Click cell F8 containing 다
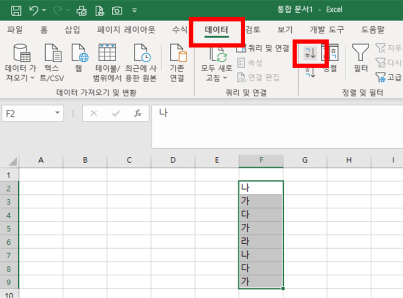The width and height of the screenshot is (403, 298). (261, 268)
